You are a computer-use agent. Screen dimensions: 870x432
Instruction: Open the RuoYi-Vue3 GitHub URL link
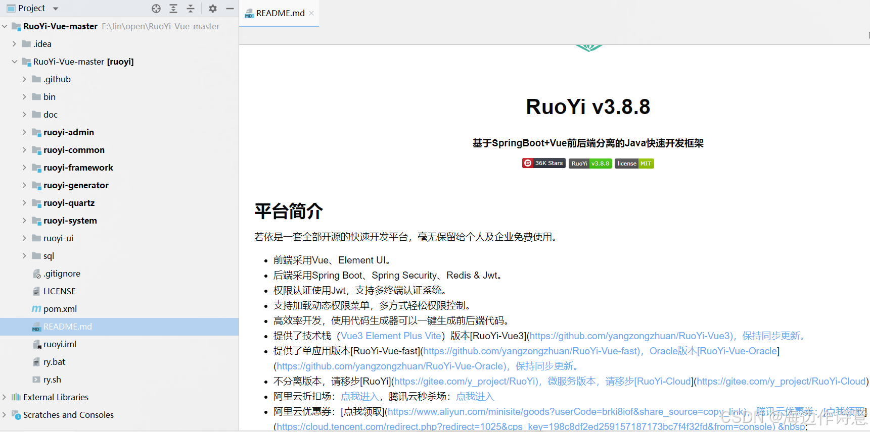pos(631,336)
